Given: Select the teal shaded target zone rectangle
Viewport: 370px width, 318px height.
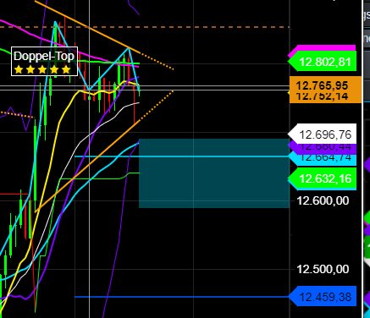Looking at the screenshot, I should tap(214, 173).
